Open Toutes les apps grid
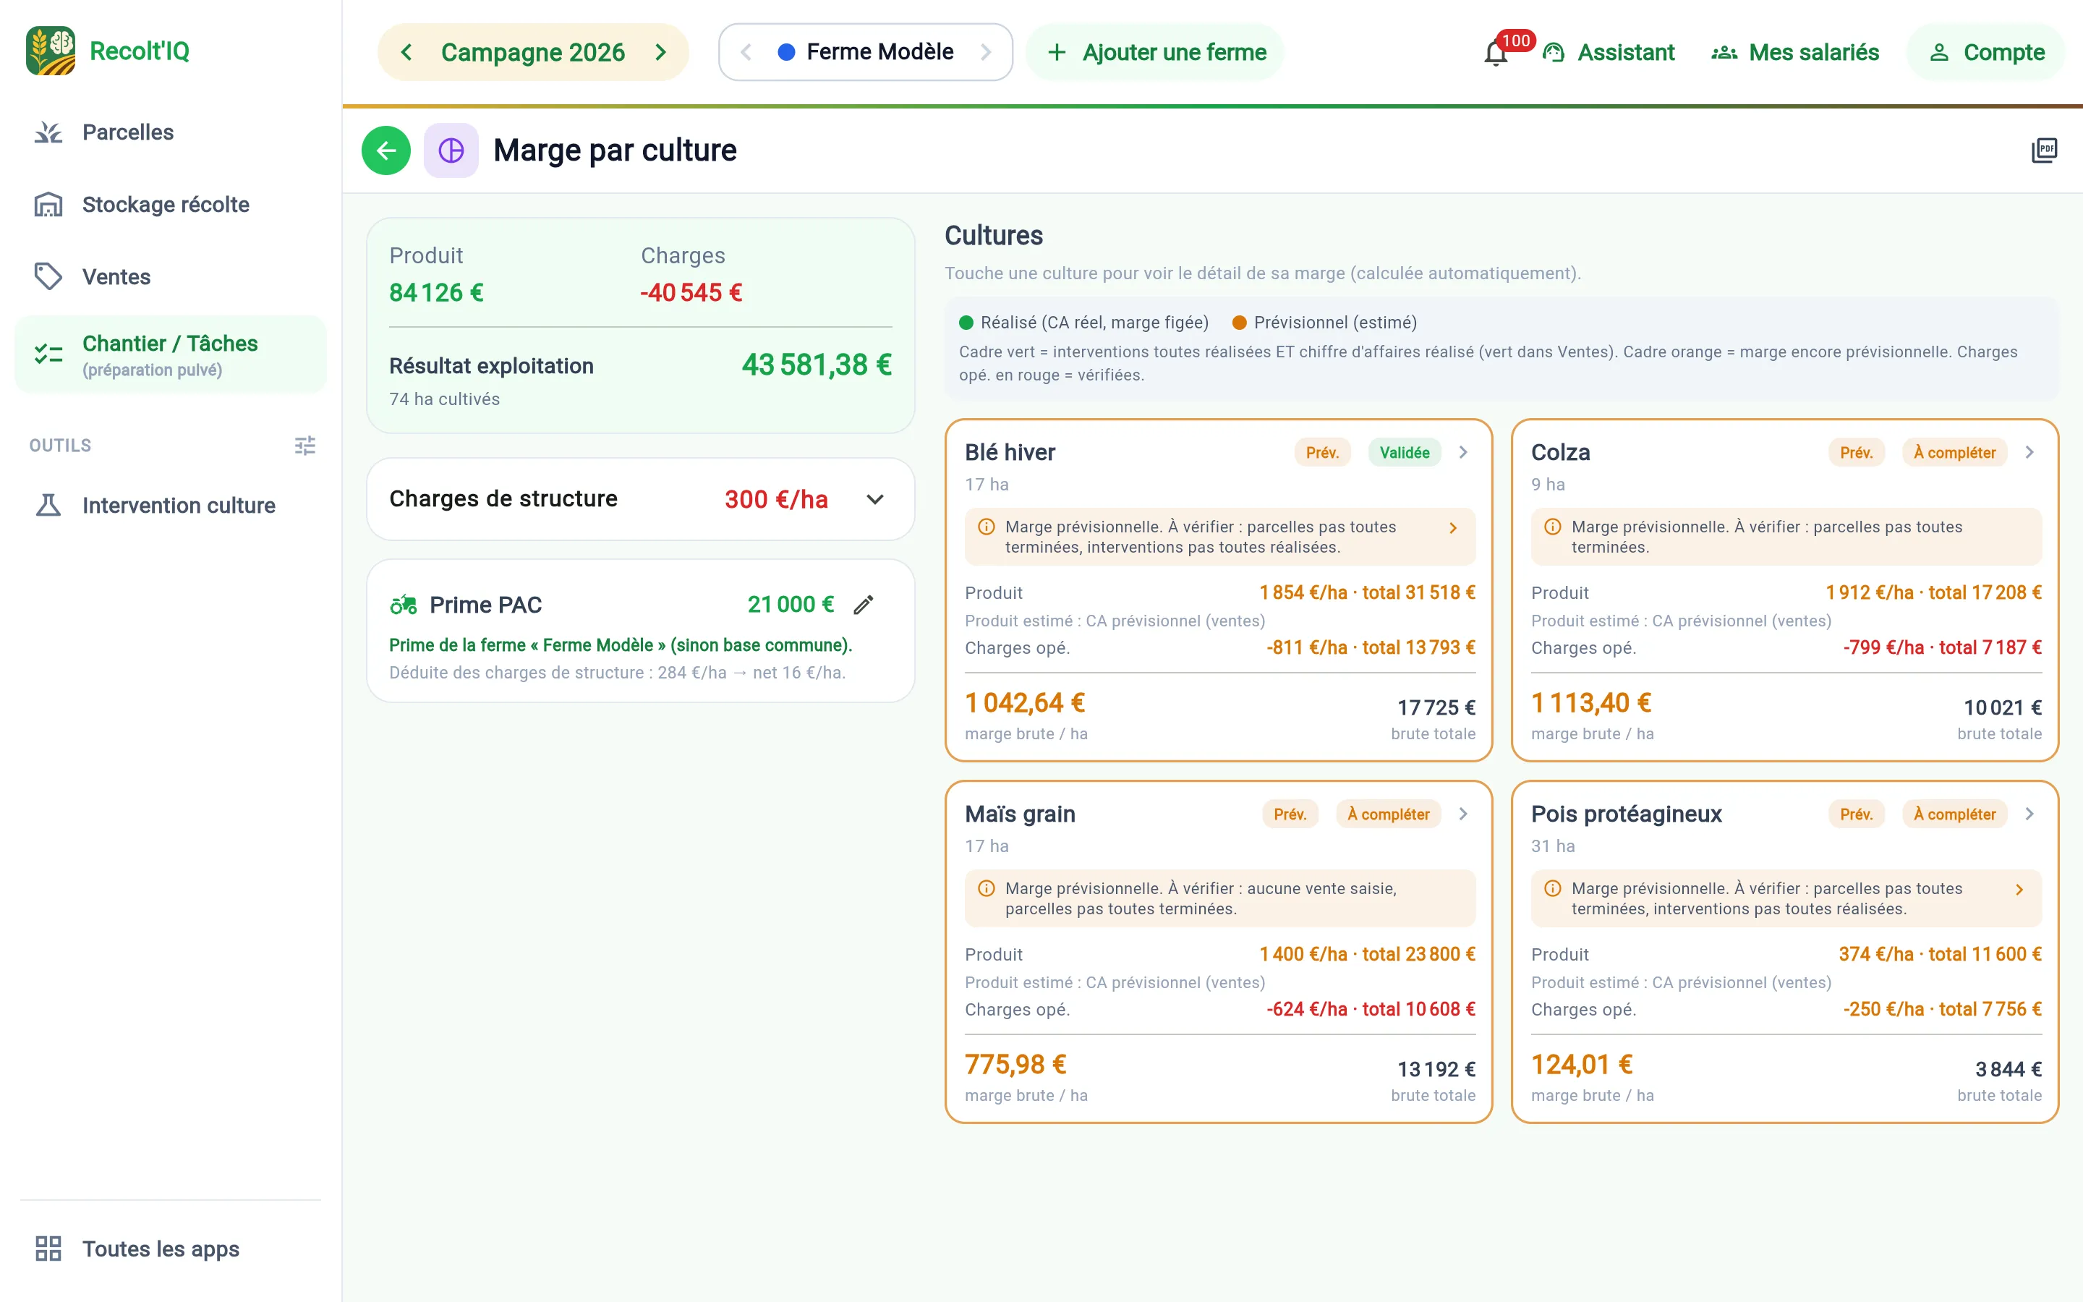This screenshot has height=1302, width=2083. (x=137, y=1248)
